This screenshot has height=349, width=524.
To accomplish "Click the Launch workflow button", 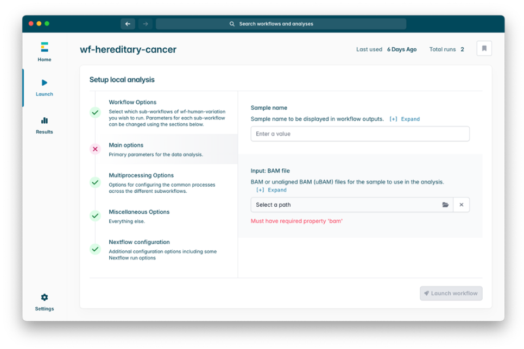I will 451,293.
